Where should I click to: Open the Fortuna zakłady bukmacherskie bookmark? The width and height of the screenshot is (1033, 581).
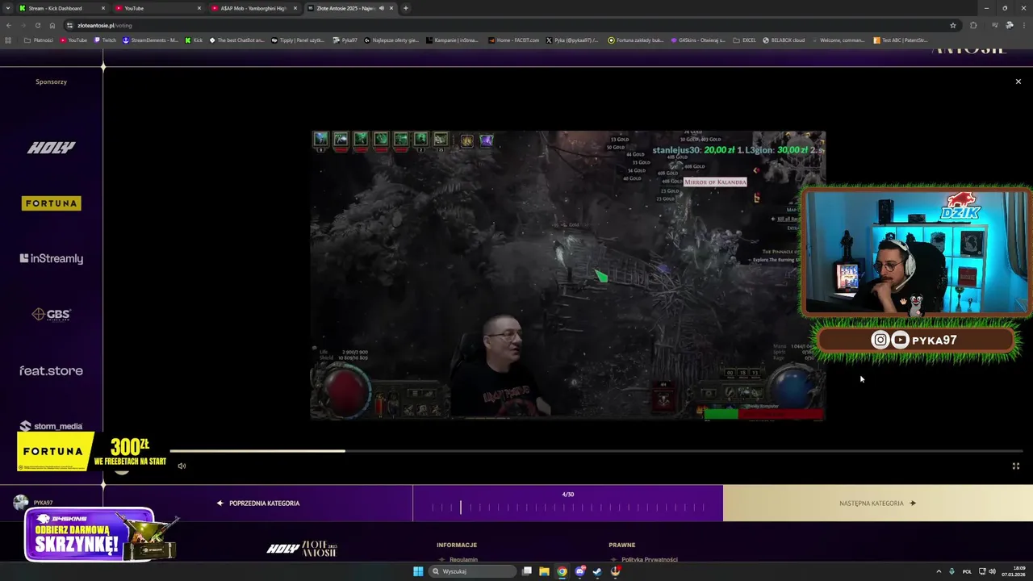coord(636,40)
